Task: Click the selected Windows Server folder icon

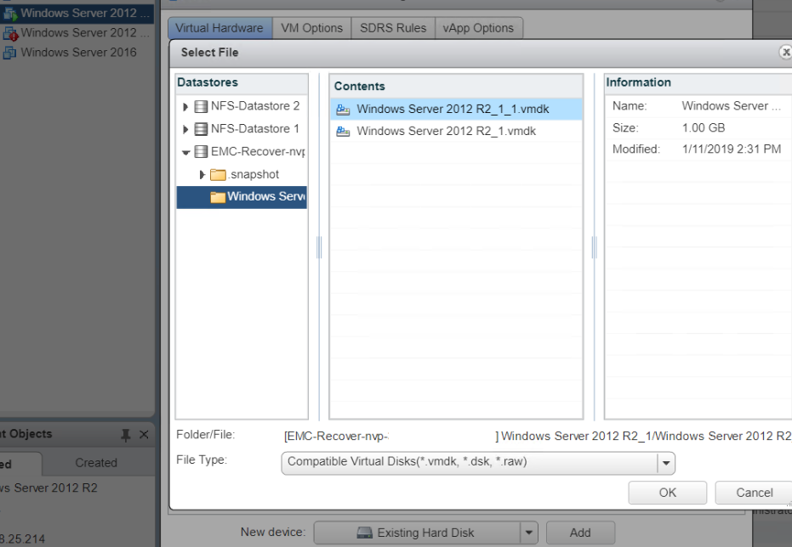Action: (218, 196)
